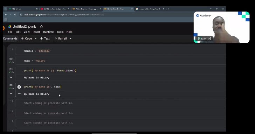Select the Untitled2.ipynb Colab browser tab
Image resolution: width=255 pixels, height=134 pixels.
pos(118,9)
